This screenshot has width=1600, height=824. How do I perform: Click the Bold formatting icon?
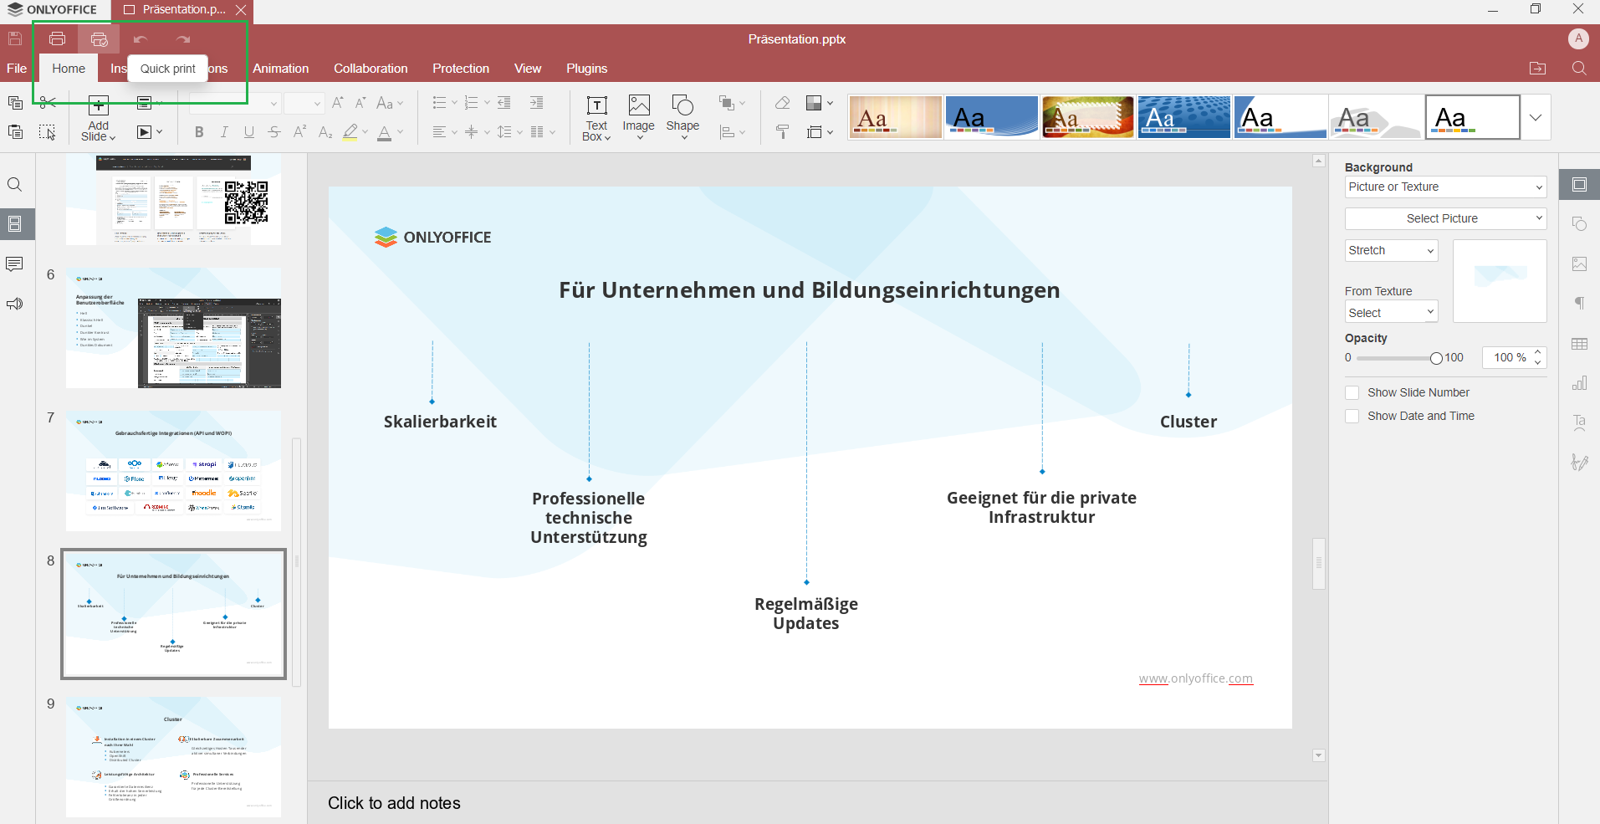pos(199,132)
